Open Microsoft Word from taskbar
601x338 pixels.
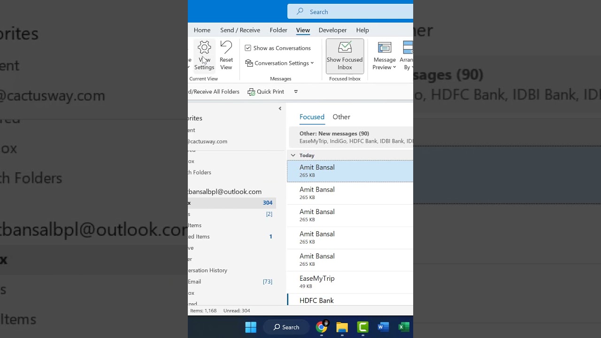tap(383, 327)
